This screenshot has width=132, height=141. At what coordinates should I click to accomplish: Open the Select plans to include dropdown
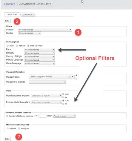pos(46,96)
